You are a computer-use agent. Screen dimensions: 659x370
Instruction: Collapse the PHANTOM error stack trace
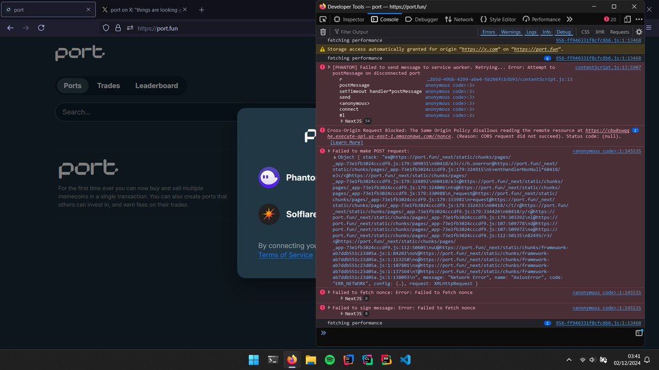click(329, 67)
